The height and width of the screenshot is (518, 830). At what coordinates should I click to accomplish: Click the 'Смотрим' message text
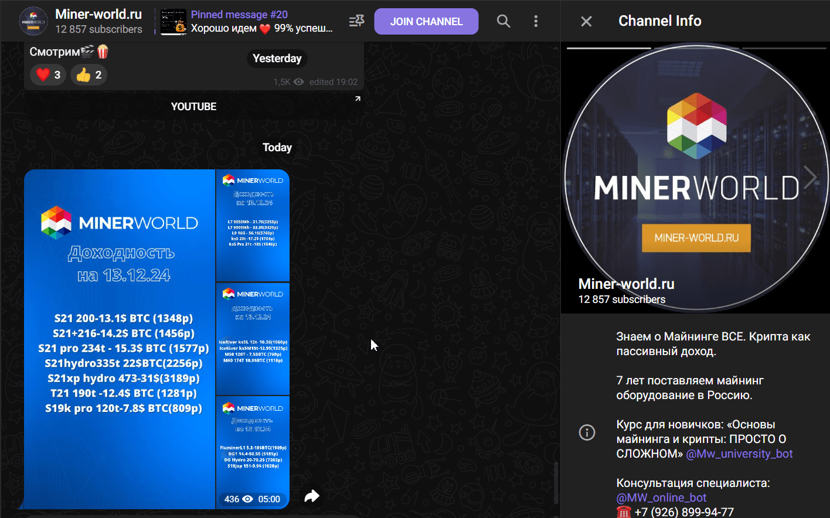coord(55,52)
